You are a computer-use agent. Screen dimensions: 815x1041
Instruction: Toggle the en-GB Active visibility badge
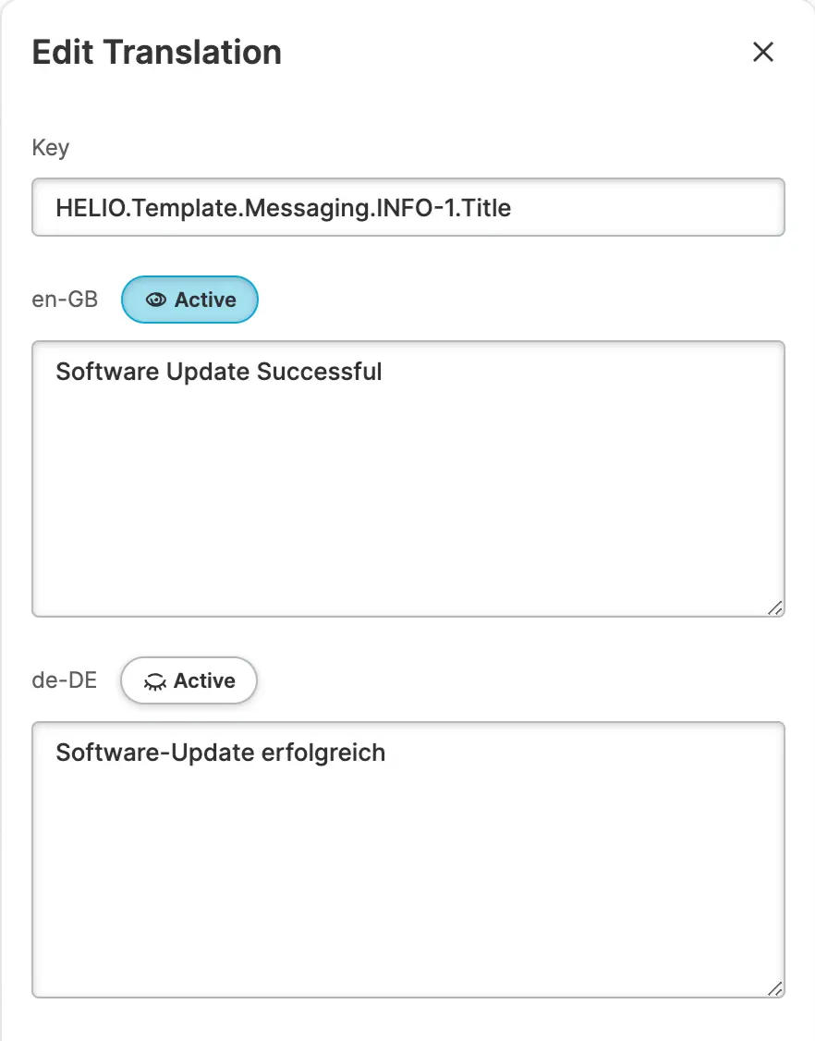click(189, 300)
